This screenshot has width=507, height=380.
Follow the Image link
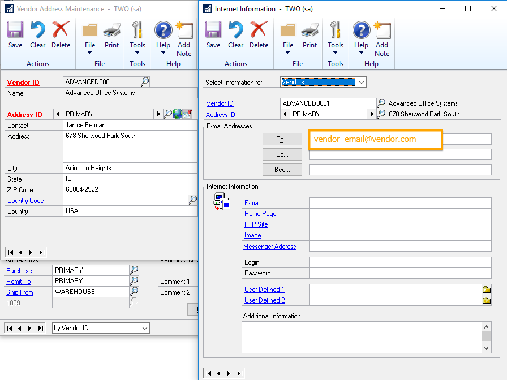point(252,235)
